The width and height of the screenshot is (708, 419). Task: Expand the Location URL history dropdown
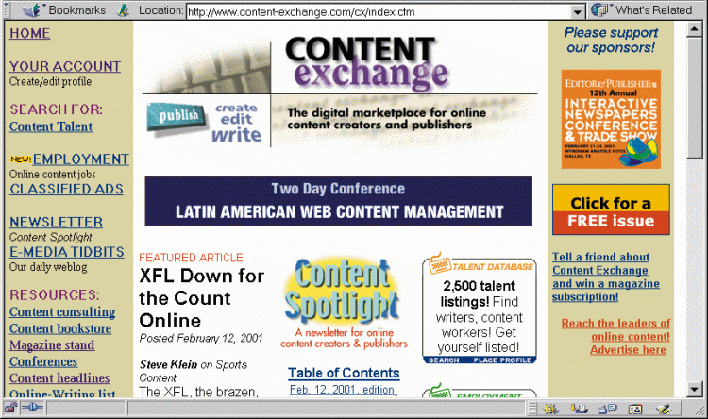pyautogui.click(x=578, y=11)
